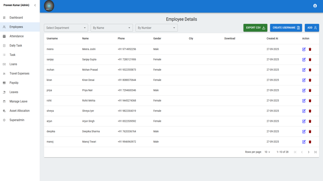Click the company logo in header
323x181 pixels.
[x=49, y=6]
